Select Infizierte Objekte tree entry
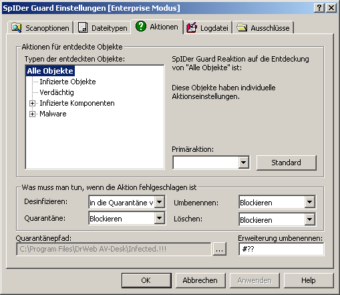Image resolution: width=340 pixels, height=295 pixels. [x=67, y=82]
